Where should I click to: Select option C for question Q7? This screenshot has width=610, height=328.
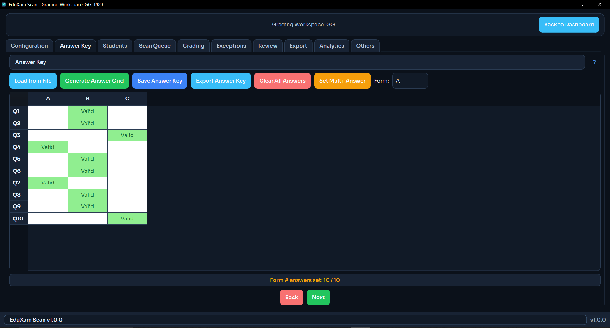tap(127, 183)
